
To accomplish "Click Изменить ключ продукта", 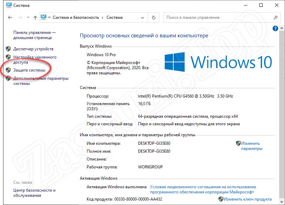I will [x=249, y=198].
